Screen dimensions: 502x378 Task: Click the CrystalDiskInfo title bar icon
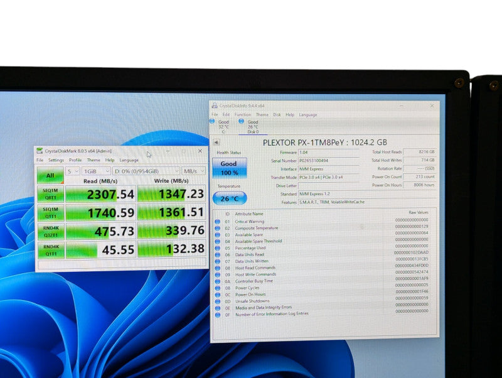(215, 105)
